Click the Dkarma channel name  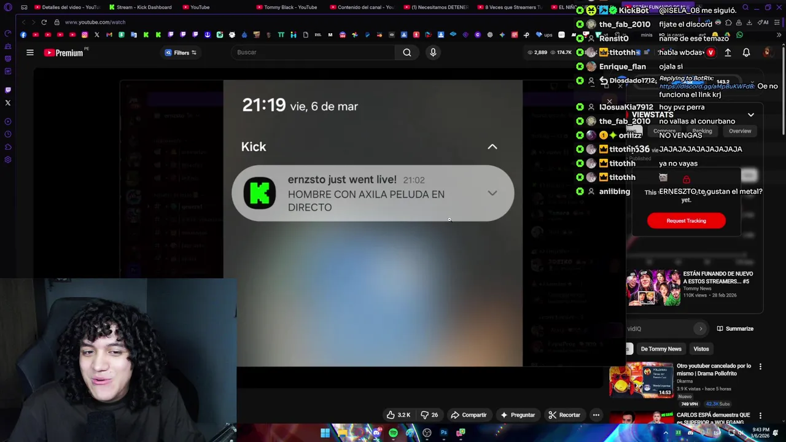(x=685, y=381)
